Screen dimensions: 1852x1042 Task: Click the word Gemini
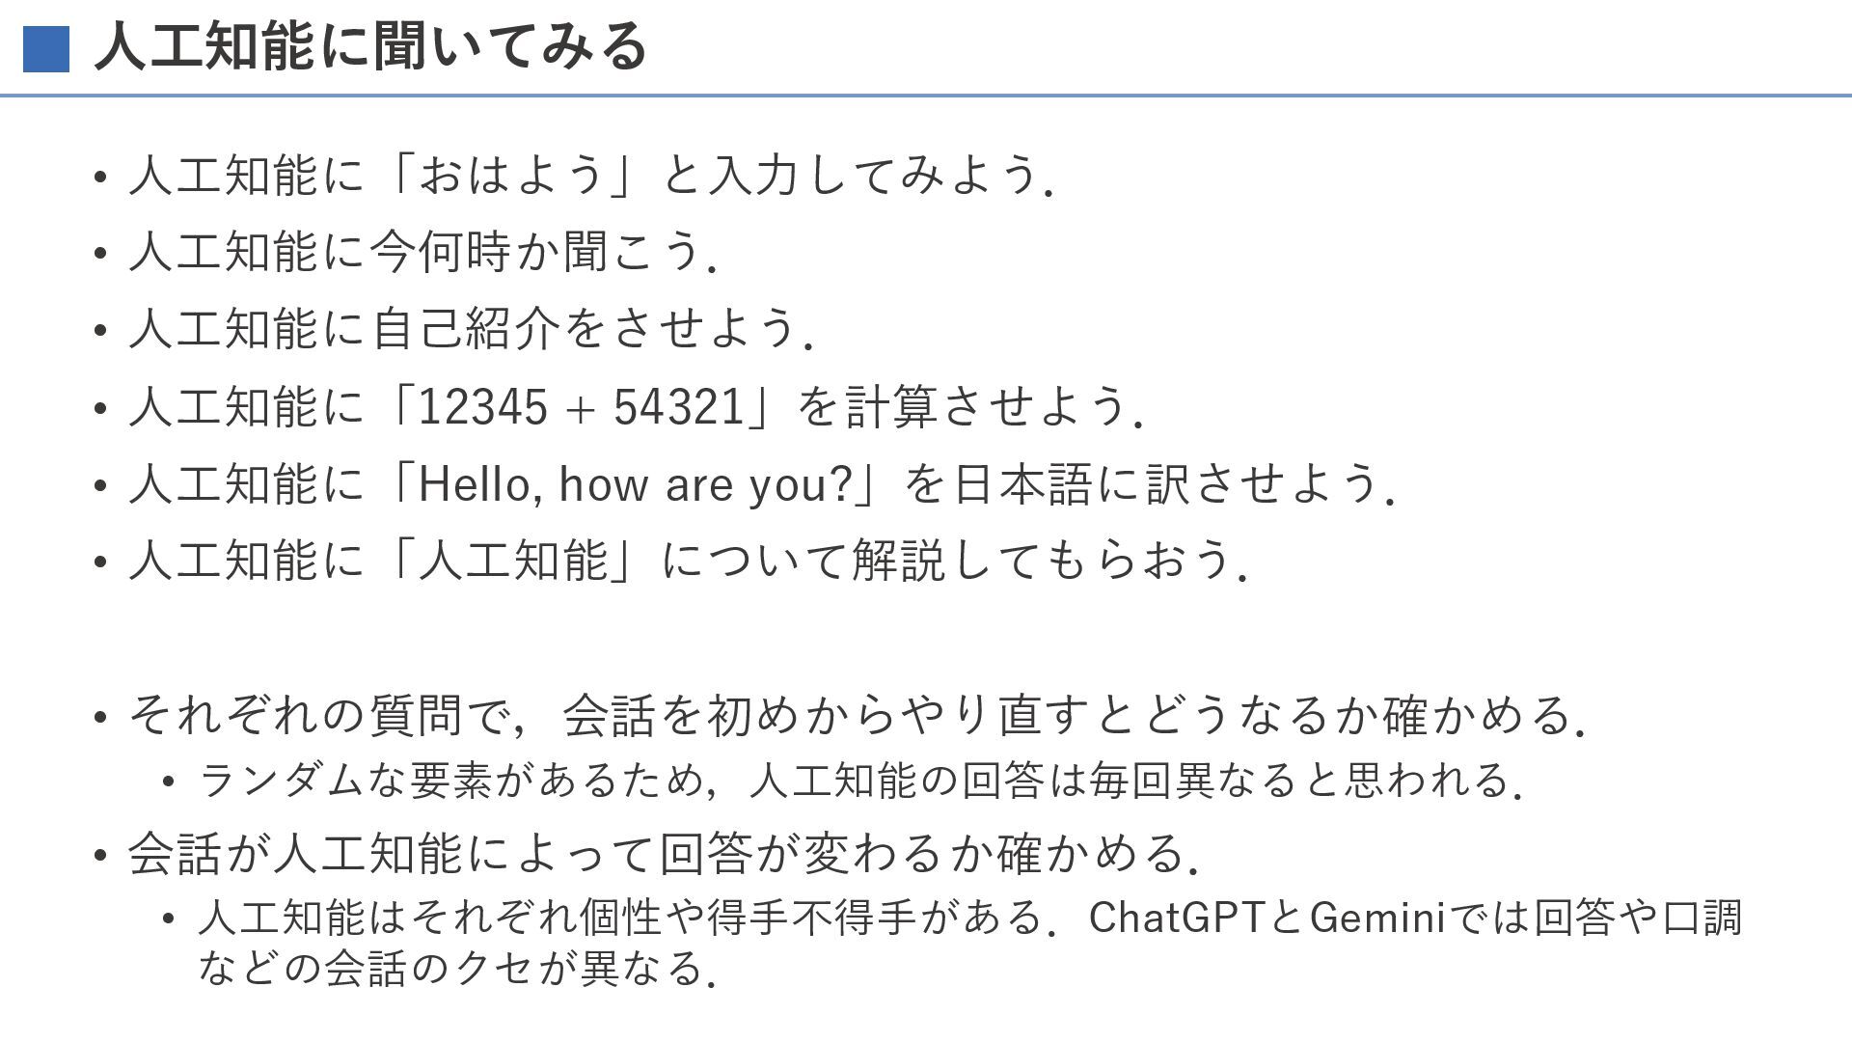1377,918
